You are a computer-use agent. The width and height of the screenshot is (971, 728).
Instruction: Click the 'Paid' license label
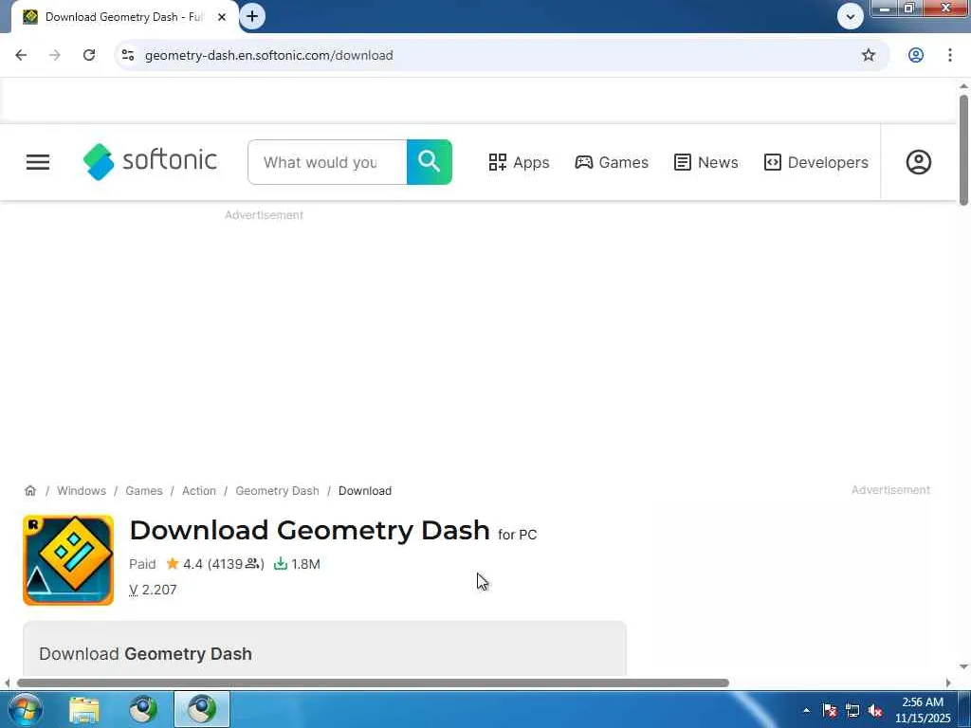(142, 564)
